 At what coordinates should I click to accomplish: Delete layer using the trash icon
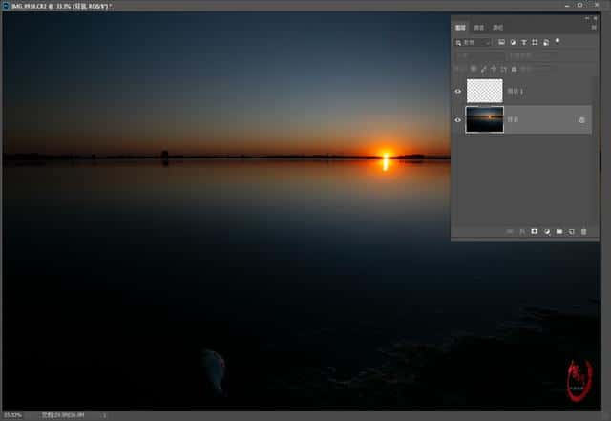(x=583, y=231)
